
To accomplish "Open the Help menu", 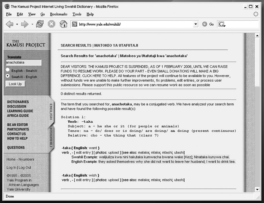I will point(90,14).
